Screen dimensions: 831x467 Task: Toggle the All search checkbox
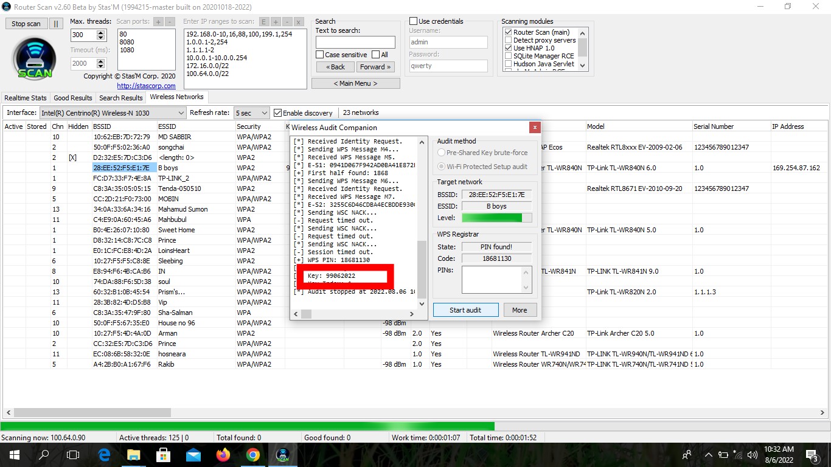pos(375,55)
